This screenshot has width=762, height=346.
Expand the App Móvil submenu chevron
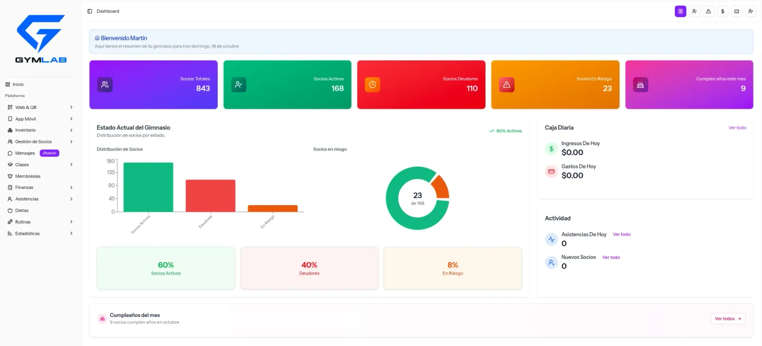coord(71,119)
